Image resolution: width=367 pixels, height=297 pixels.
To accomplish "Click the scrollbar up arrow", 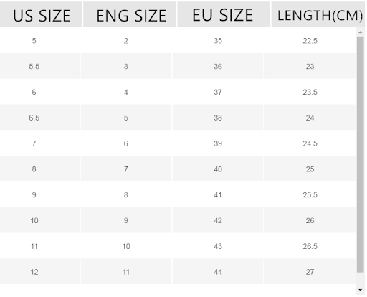I will click(x=361, y=32).
